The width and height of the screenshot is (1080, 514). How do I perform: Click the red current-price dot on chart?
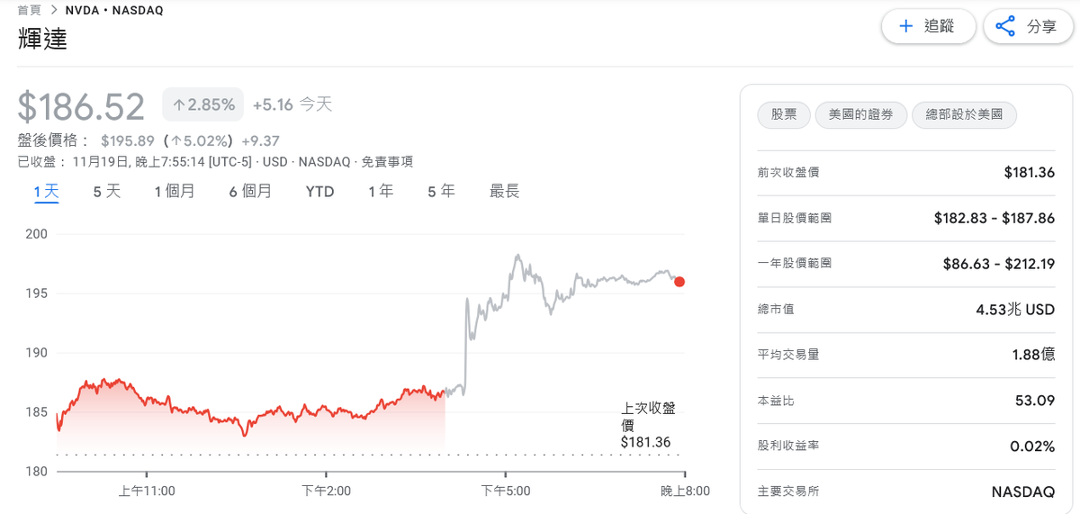click(x=679, y=282)
